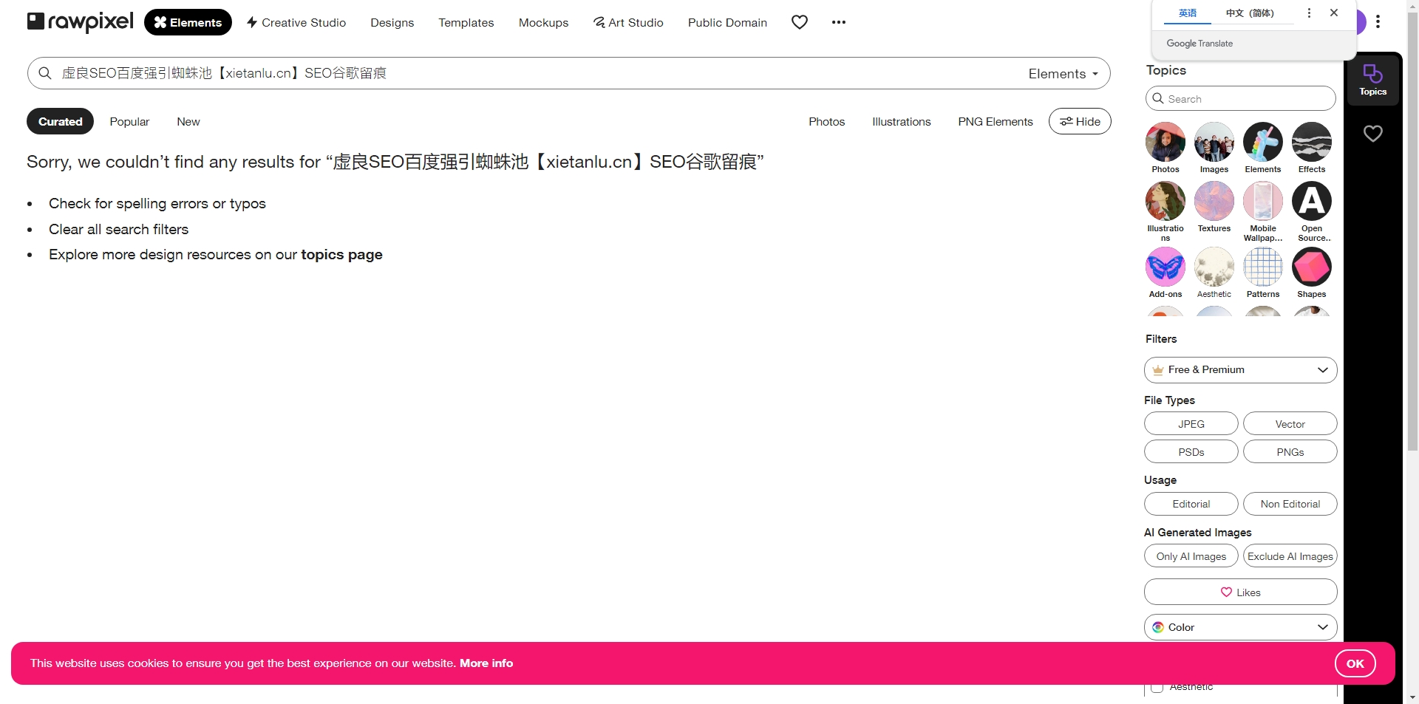Open the browser three-dot menu
1419x704 pixels.
point(1378,22)
